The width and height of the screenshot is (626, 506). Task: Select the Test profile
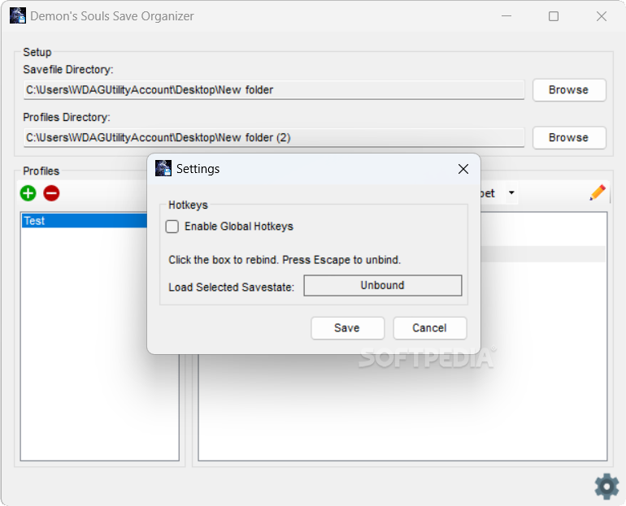tap(85, 221)
